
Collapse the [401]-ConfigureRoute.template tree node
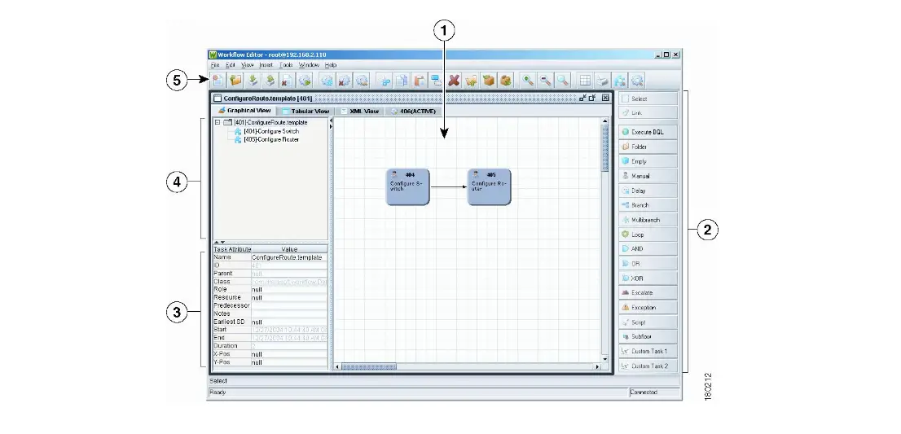click(218, 122)
